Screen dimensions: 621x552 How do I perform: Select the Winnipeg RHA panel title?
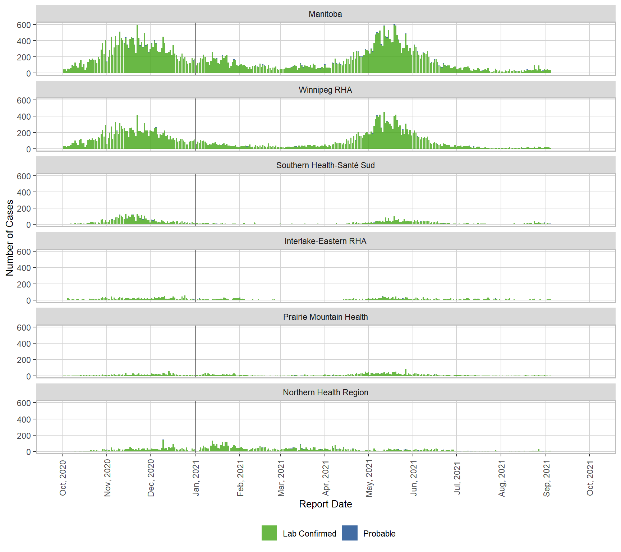[325, 90]
